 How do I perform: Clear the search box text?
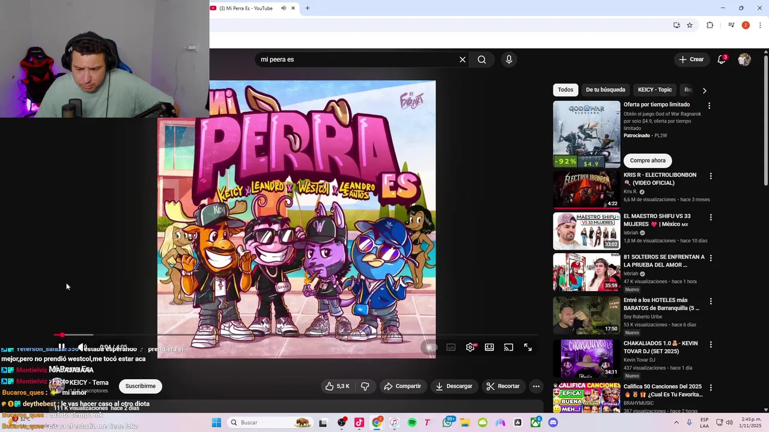click(x=463, y=59)
